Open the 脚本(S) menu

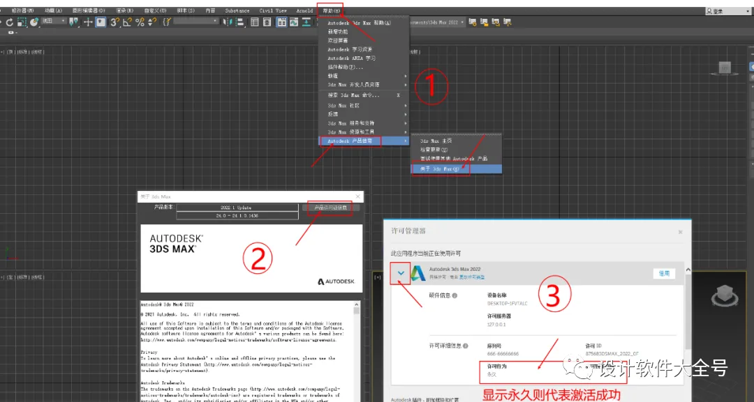pyautogui.click(x=186, y=10)
